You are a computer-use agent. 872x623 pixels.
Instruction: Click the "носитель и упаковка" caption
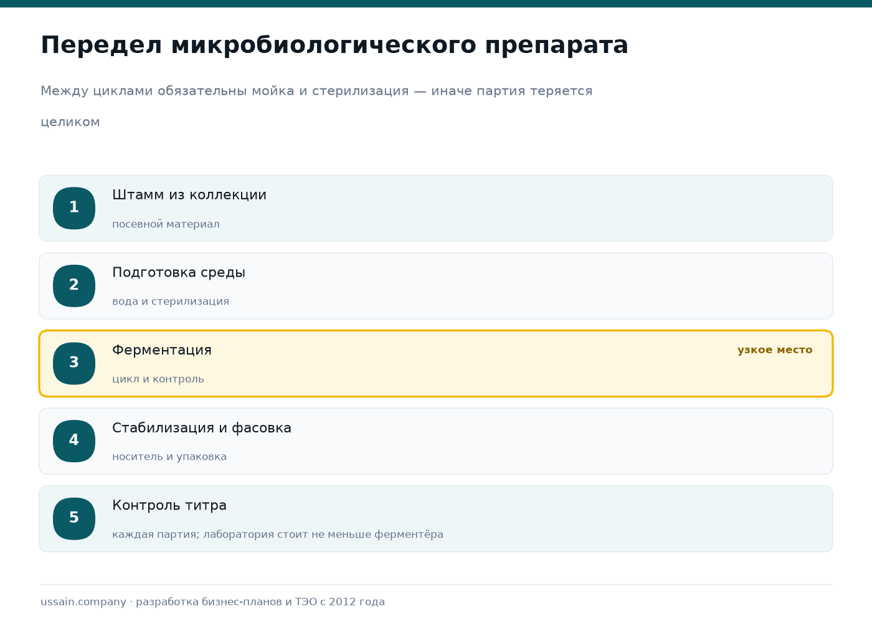(169, 457)
